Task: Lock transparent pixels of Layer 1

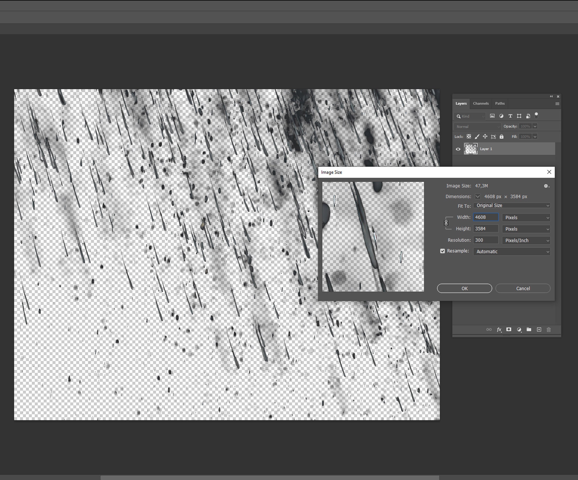Action: pos(469,137)
